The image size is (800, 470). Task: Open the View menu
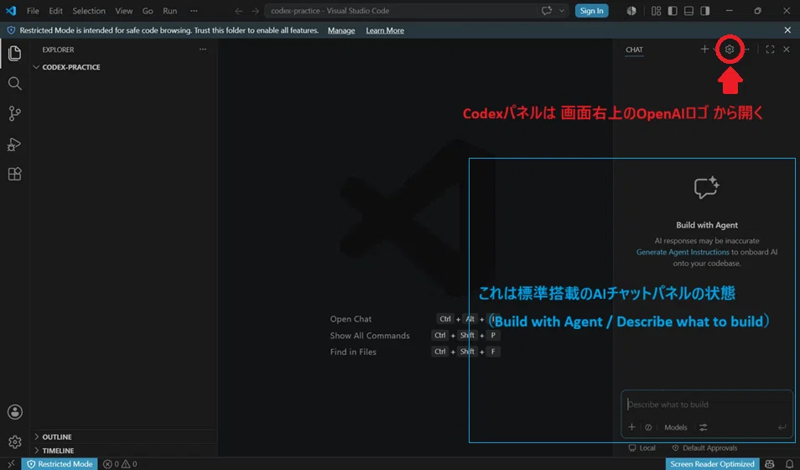coord(123,11)
